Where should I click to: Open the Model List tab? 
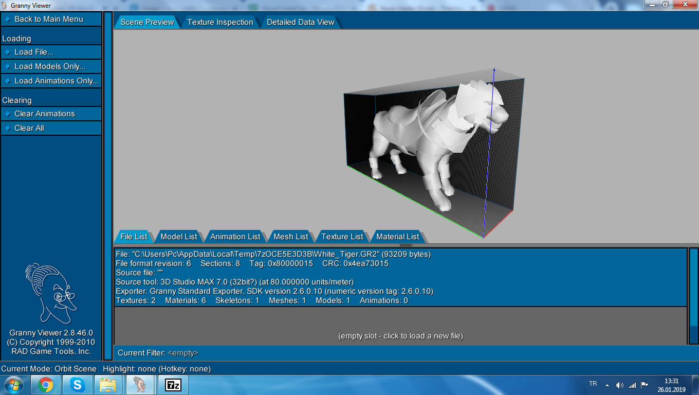click(178, 237)
